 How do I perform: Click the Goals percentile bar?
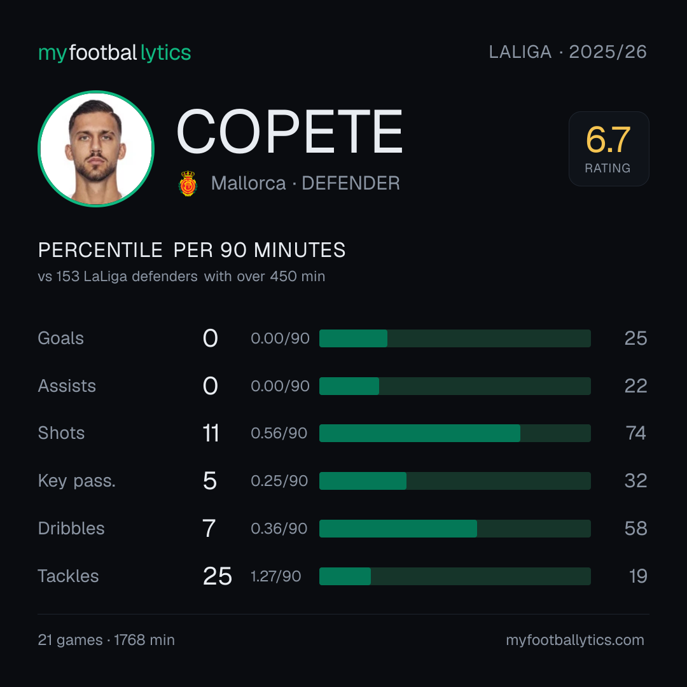point(455,338)
